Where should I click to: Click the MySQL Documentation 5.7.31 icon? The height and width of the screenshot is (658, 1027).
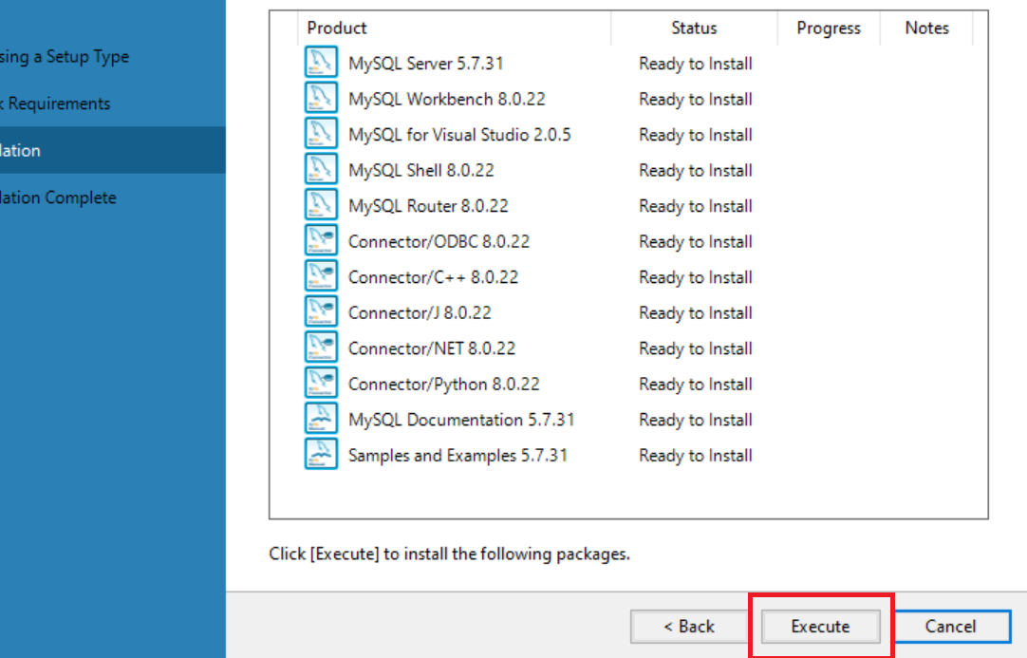tap(321, 418)
